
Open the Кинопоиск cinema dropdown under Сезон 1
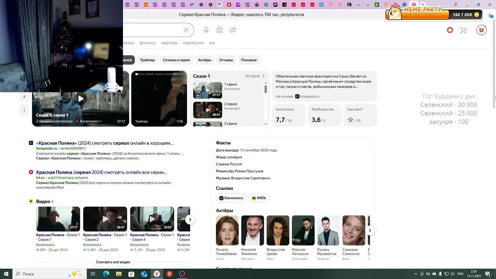coord(90,121)
